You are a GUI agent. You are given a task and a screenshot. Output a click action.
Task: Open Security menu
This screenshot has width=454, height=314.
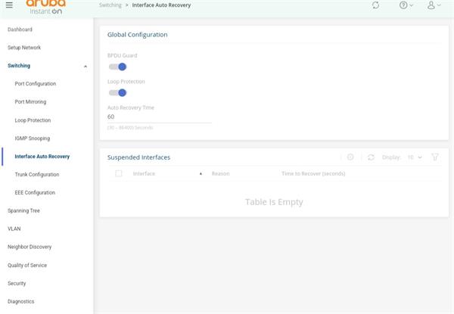tap(17, 283)
